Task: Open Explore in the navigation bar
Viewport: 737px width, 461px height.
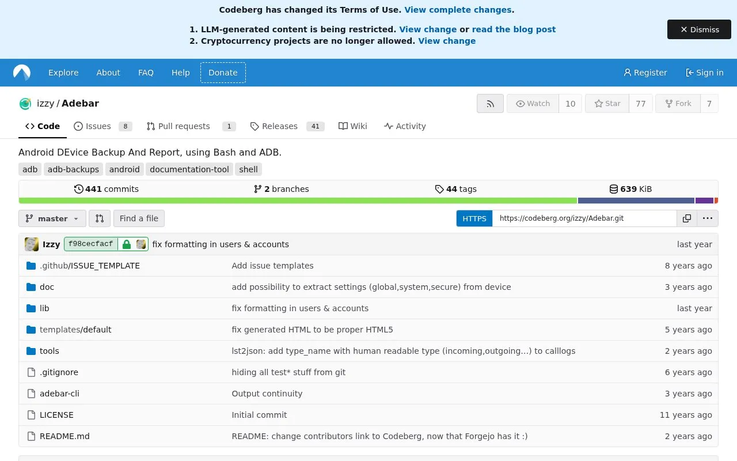Action: coord(63,73)
